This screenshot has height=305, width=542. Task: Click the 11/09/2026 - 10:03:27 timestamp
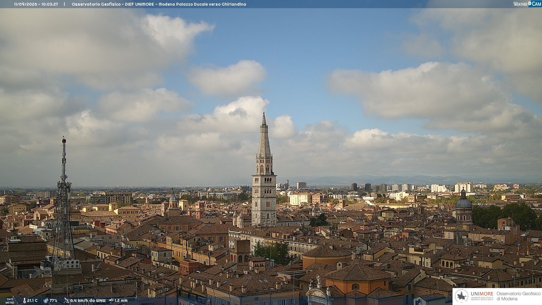point(36,4)
